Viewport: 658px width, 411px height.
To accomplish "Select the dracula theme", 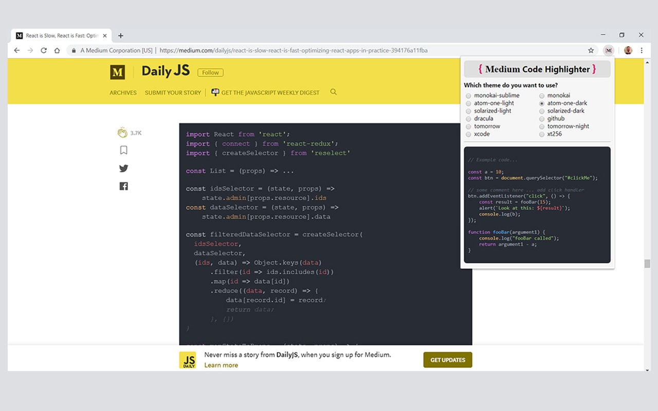I will coord(468,118).
